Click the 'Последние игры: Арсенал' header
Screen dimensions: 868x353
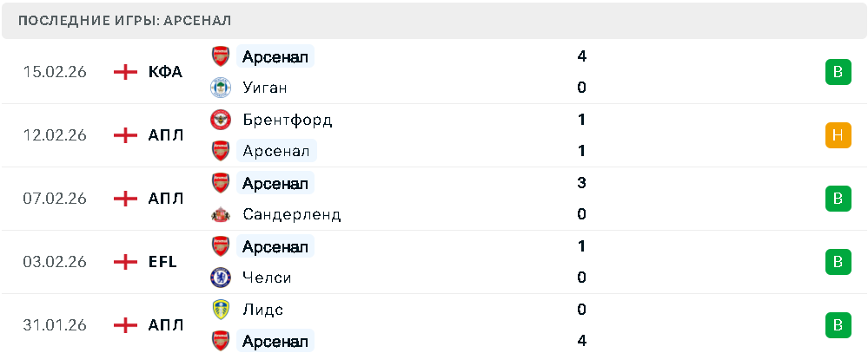tap(124, 21)
